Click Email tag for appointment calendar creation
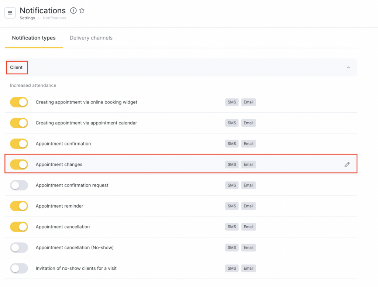 click(248, 123)
